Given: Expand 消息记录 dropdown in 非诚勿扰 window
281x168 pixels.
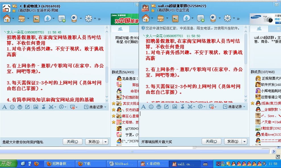Looking at the screenshot, I should click(x=105, y=107).
